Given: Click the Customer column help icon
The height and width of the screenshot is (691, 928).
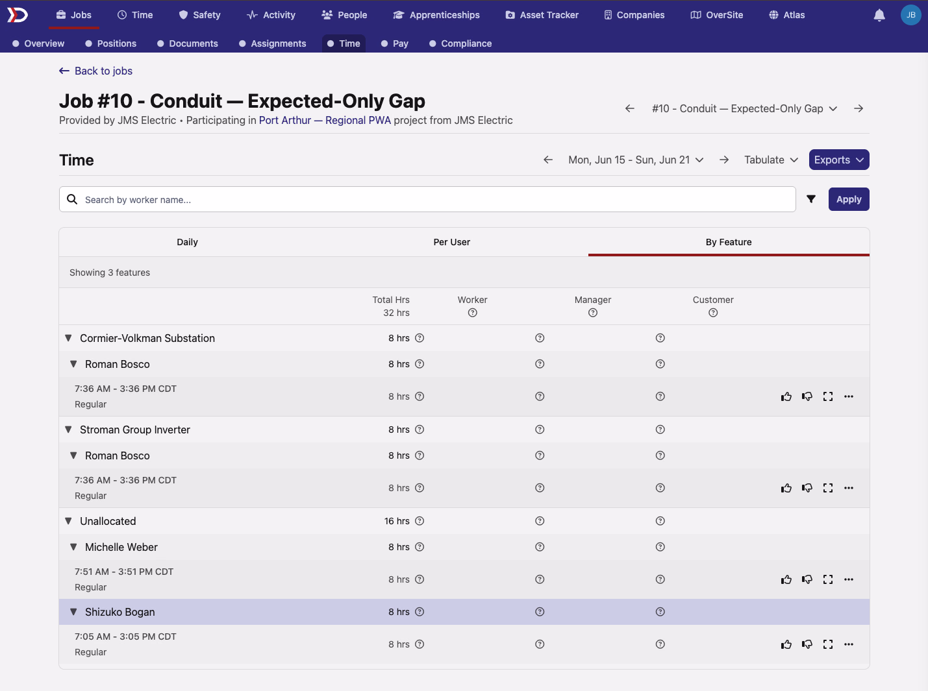Looking at the screenshot, I should [x=713, y=313].
